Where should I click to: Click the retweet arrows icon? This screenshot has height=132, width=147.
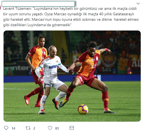coord(28,128)
